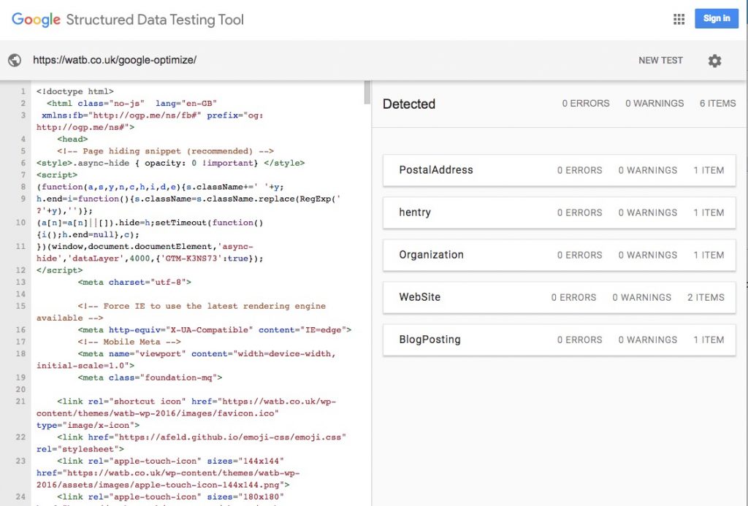Viewport: 748px width, 506px height.
Task: Start a NEW TEST
Action: (x=660, y=61)
